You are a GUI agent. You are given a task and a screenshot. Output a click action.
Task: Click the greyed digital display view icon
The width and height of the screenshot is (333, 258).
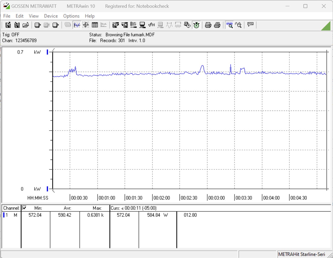68,25
